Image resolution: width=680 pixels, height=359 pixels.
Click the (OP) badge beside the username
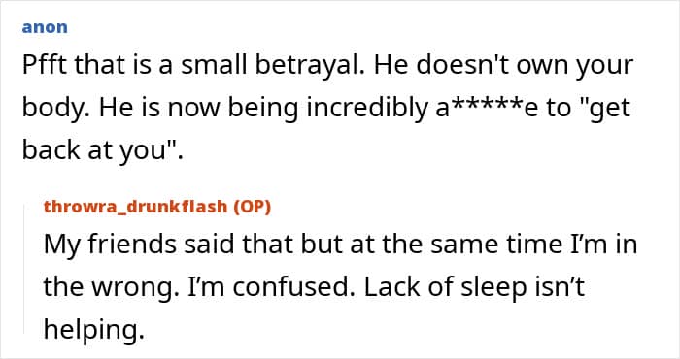252,207
